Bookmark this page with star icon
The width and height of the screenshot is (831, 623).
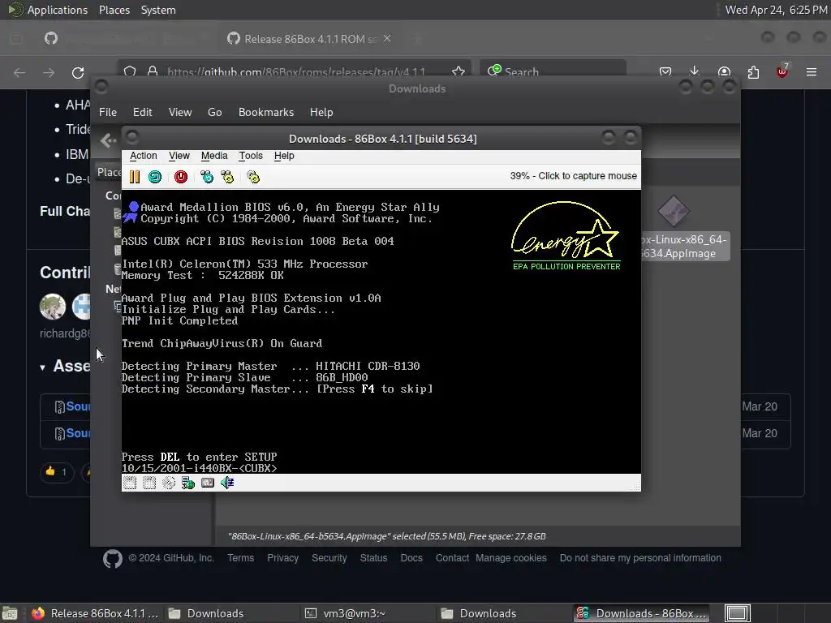(x=459, y=71)
